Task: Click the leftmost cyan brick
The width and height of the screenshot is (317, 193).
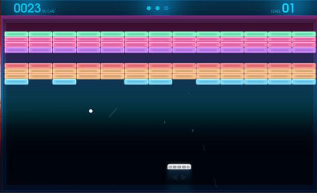Action: tap(17, 82)
